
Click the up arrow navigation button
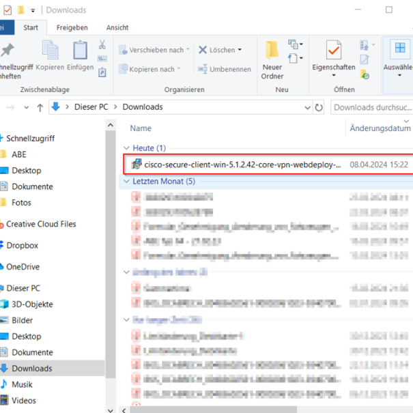pos(40,107)
